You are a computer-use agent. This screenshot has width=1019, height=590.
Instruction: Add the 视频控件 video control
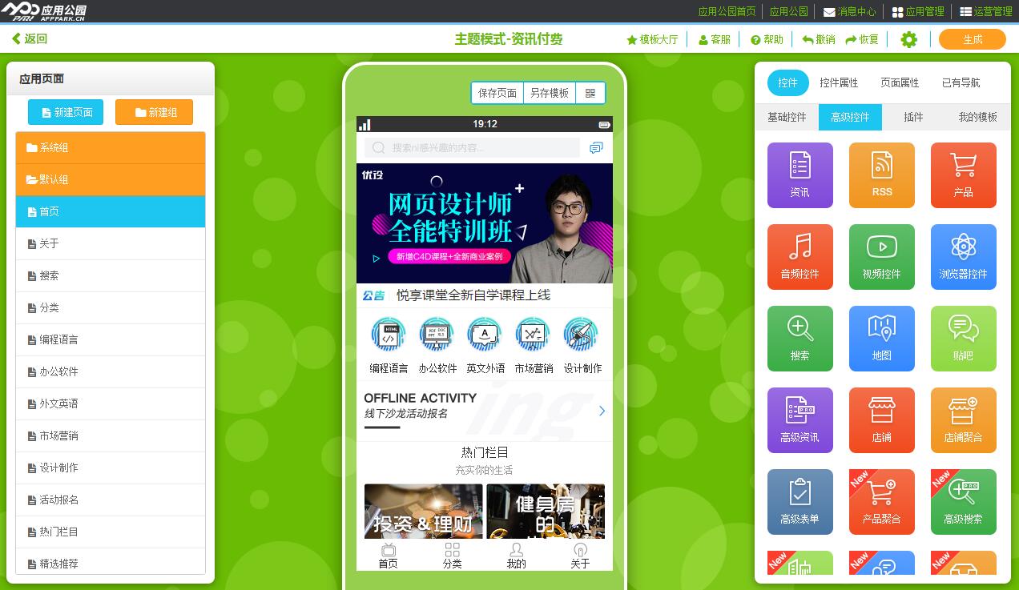point(881,256)
